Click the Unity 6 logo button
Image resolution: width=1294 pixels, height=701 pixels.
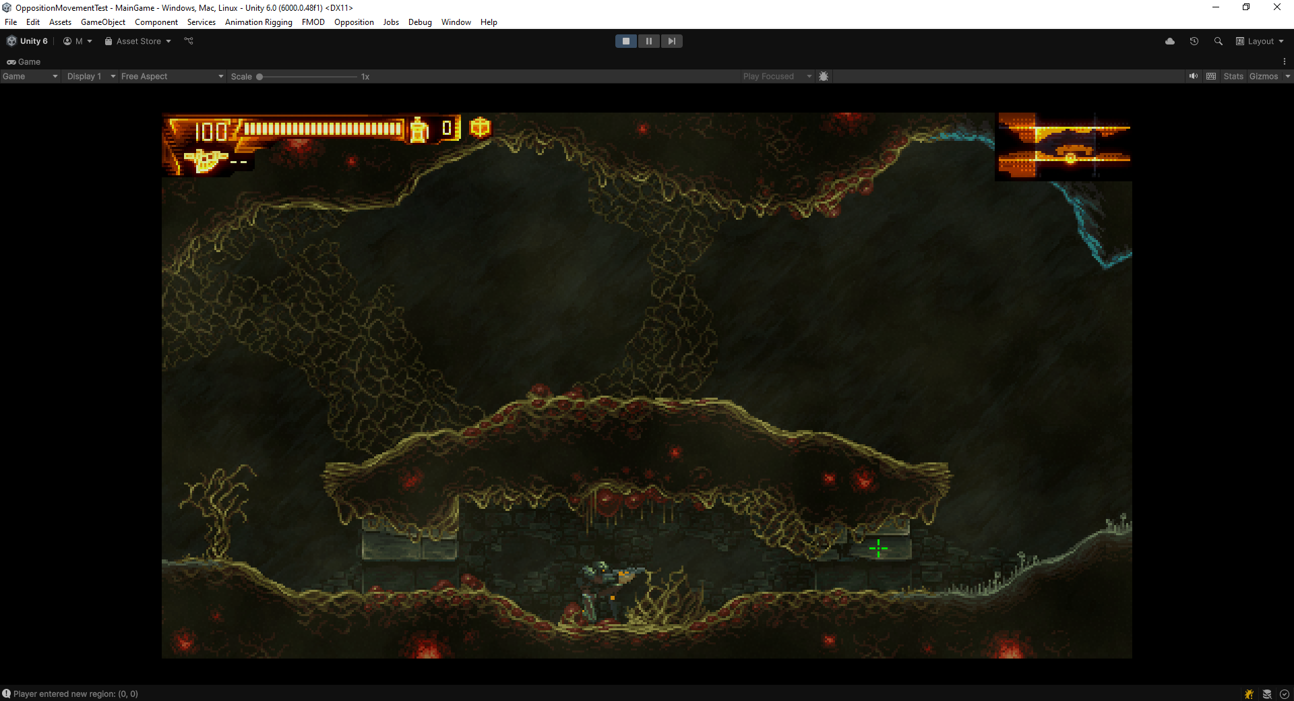click(28, 41)
